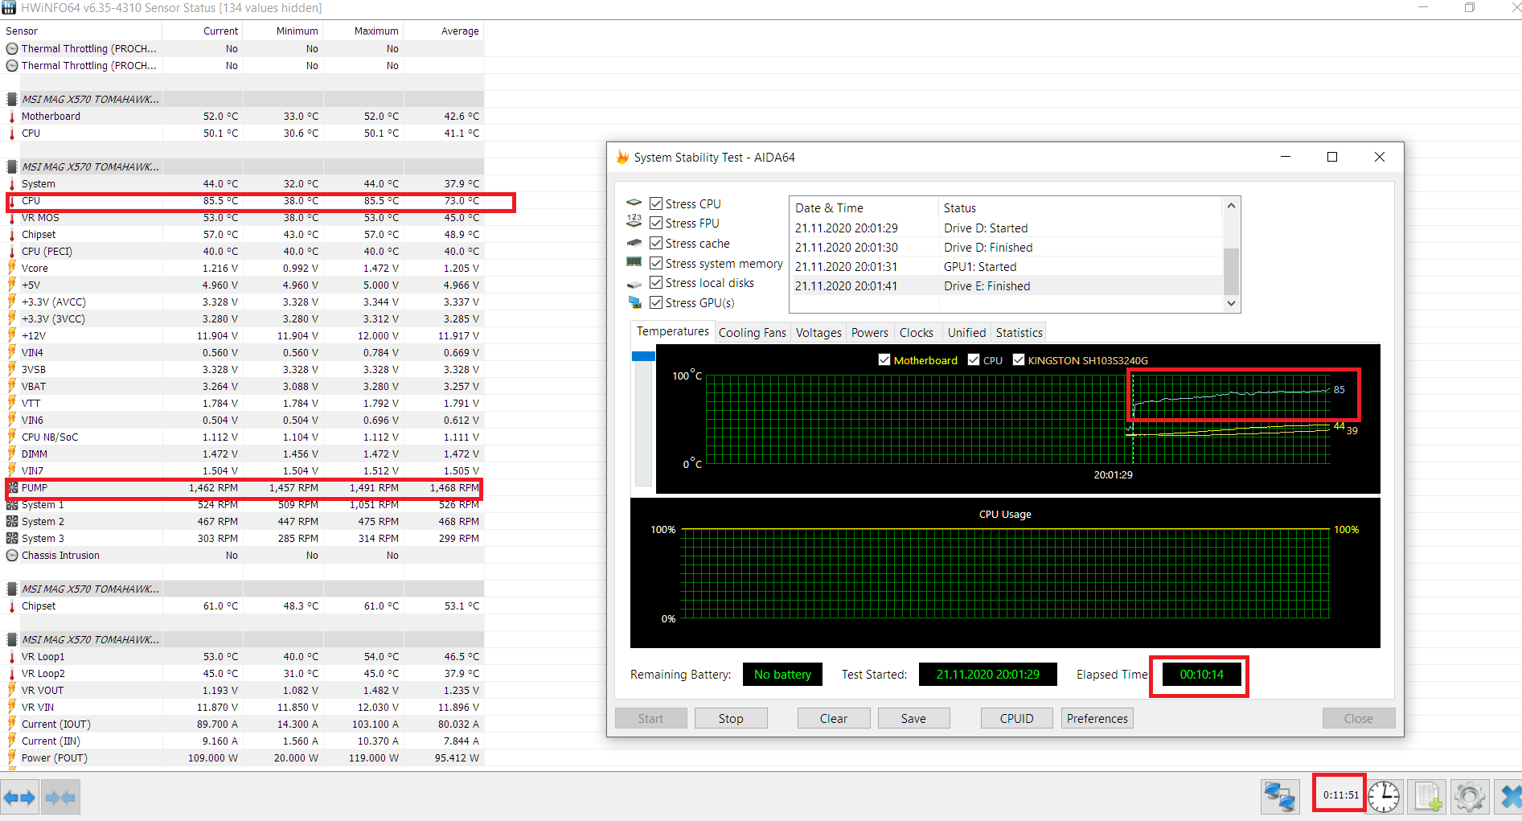Viewport: 1522px width, 821px height.
Task: Open the Statistics tab
Action: pos(1018,332)
